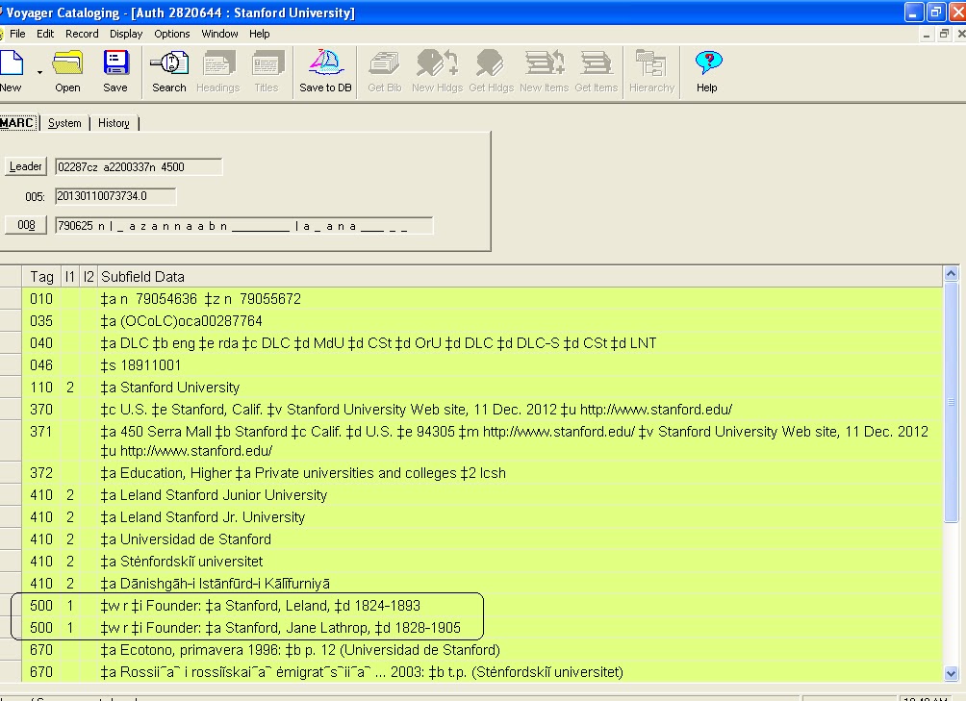Open the Display menu
The width and height of the screenshot is (966, 701).
(126, 34)
